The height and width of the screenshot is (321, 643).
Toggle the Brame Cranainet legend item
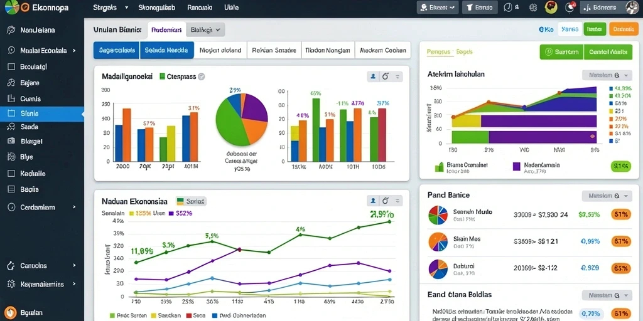pos(461,167)
